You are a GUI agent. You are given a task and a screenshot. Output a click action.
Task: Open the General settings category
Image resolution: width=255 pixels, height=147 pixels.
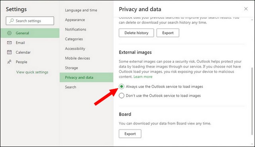click(x=30, y=33)
